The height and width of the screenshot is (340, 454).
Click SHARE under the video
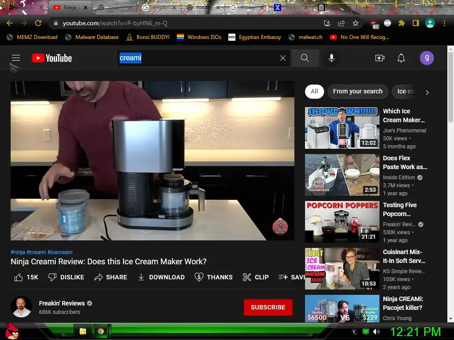click(110, 277)
